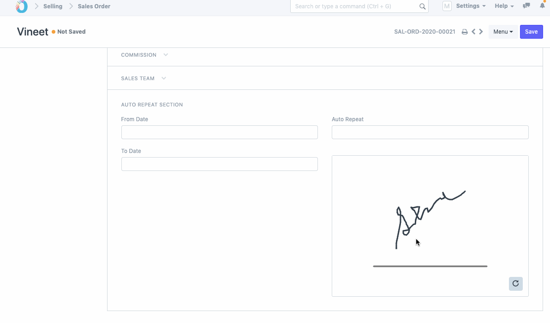Save the sales order

531,32
